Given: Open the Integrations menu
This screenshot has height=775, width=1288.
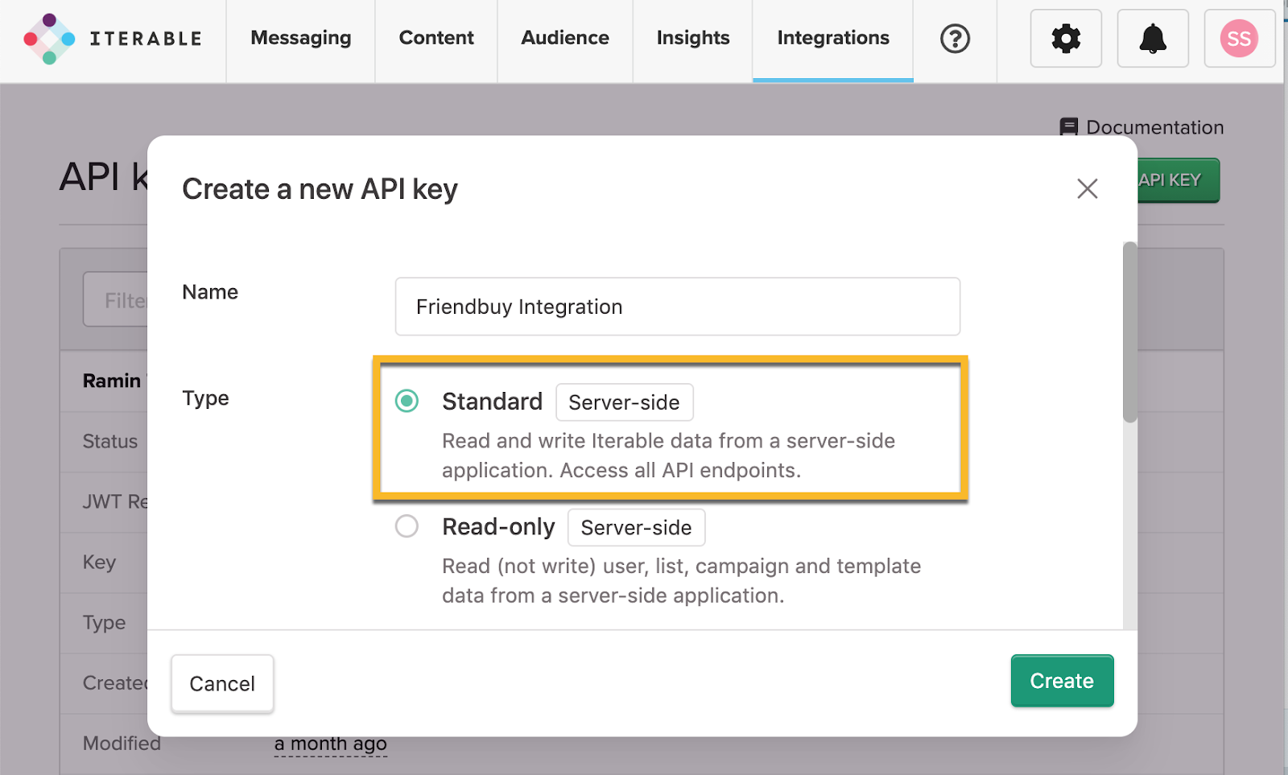Looking at the screenshot, I should [833, 39].
